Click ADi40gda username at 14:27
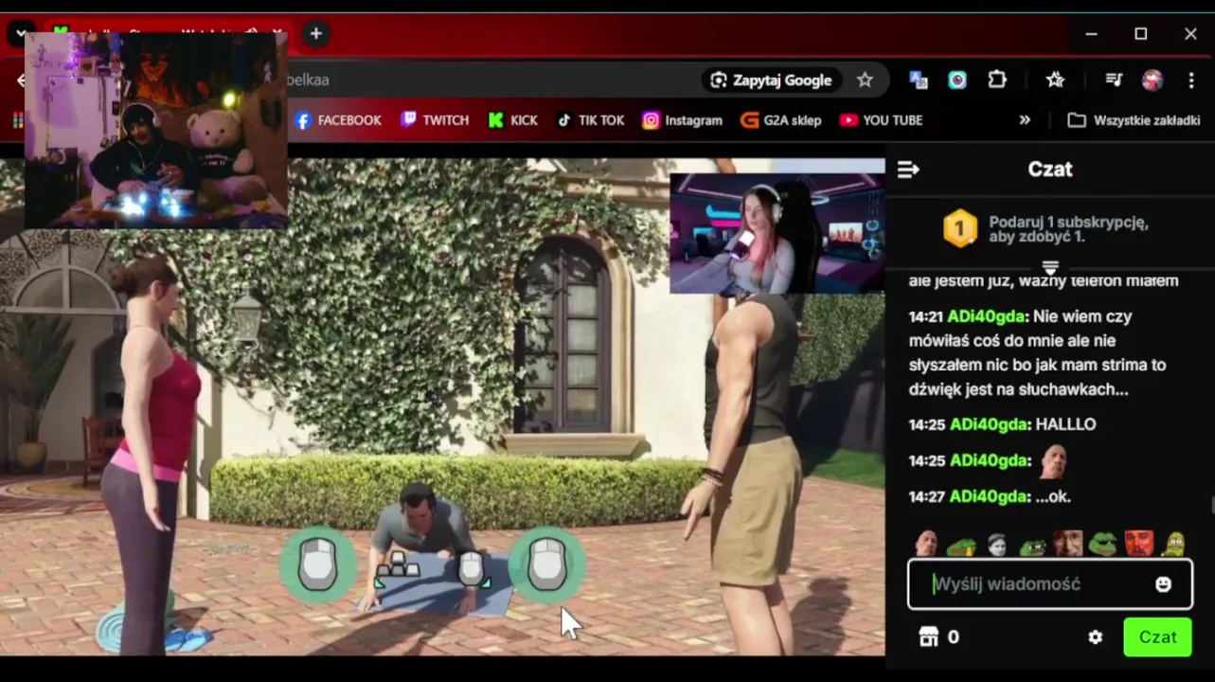Viewport: 1215px width, 682px height. coord(990,496)
